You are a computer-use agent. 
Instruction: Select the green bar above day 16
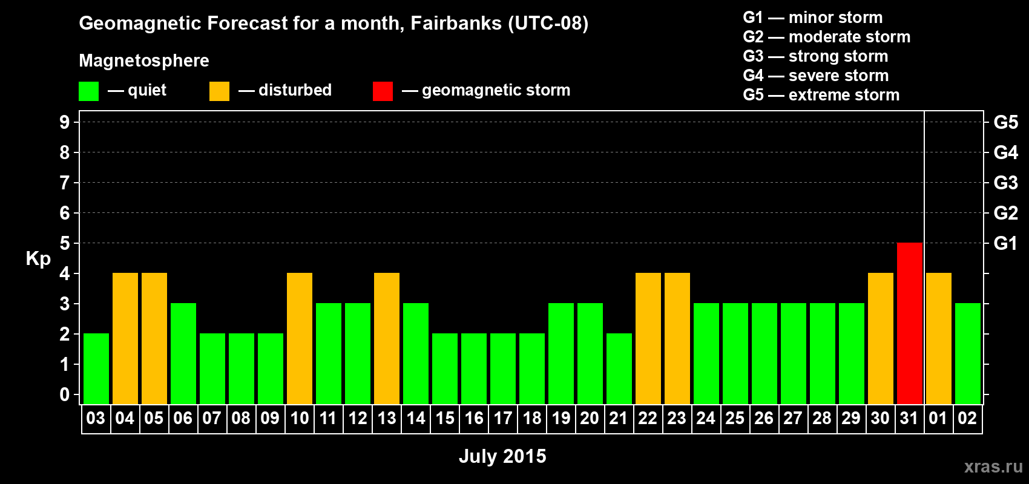tap(474, 368)
